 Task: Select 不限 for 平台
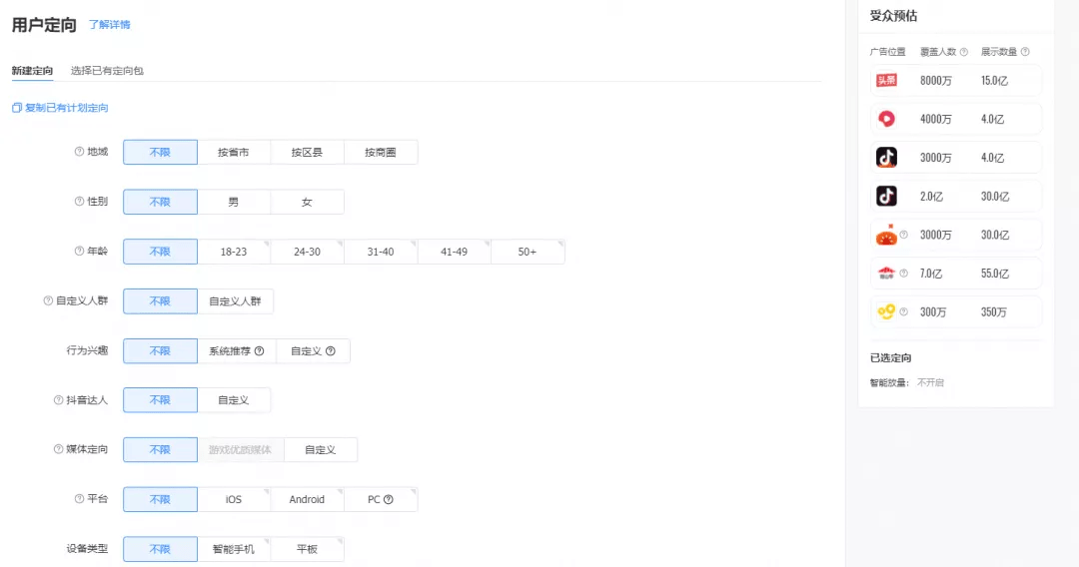[x=160, y=500]
